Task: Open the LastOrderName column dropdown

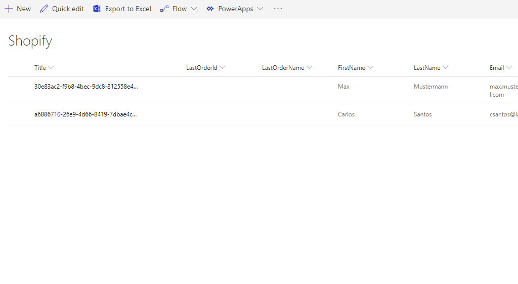Action: point(310,68)
